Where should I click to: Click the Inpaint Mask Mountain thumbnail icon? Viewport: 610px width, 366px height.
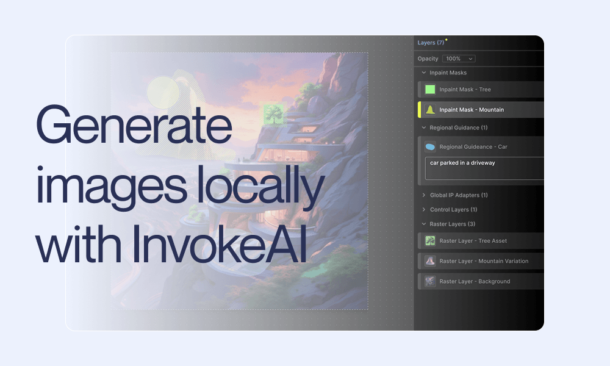[x=430, y=110]
